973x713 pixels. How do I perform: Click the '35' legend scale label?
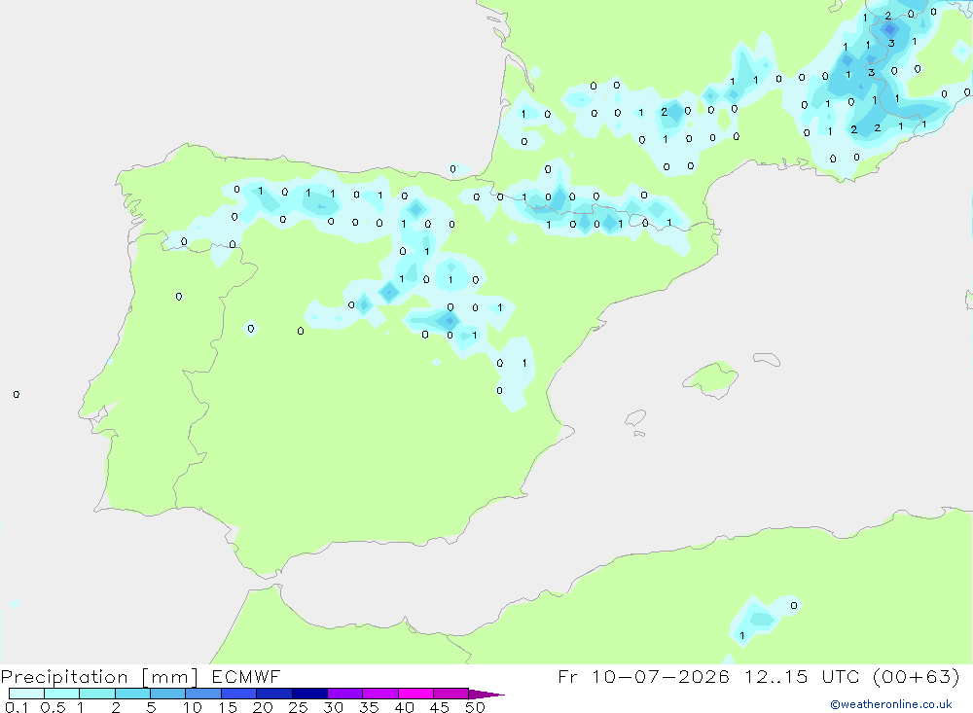369,707
